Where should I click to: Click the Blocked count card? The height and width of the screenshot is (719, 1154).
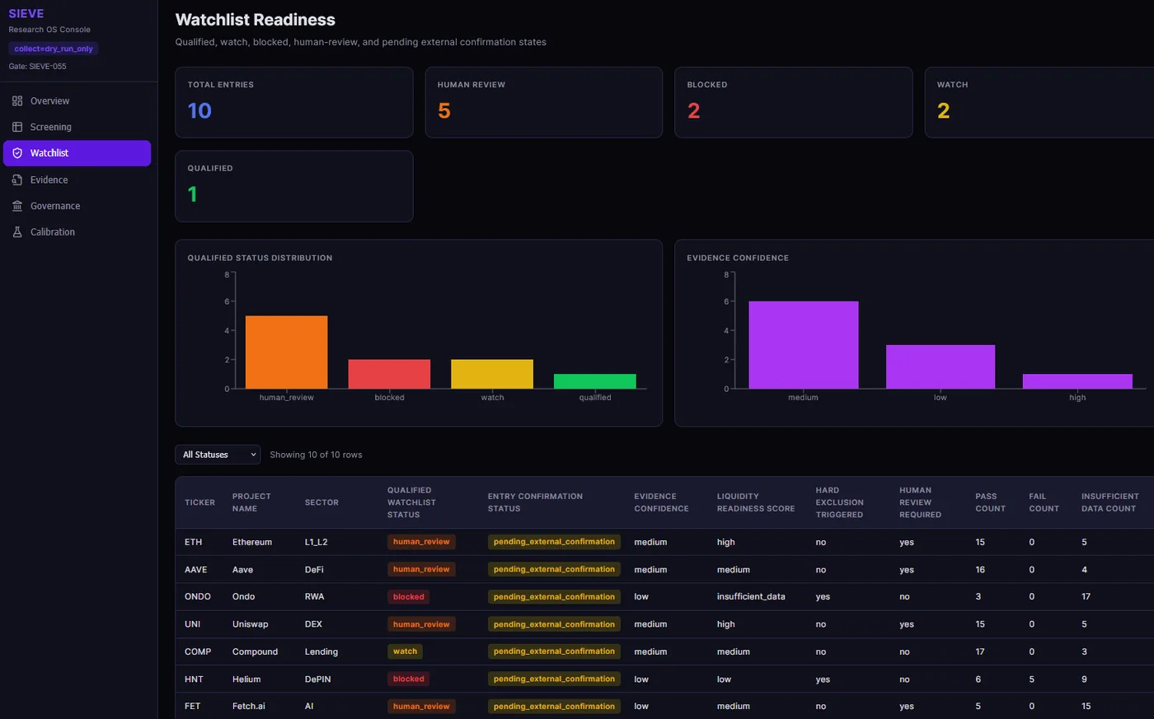click(794, 102)
